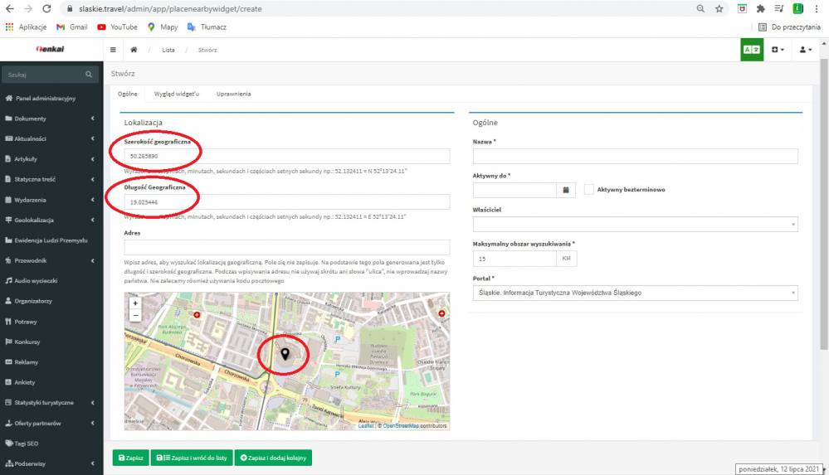
Task: Click the black location marker on map
Action: (x=285, y=354)
